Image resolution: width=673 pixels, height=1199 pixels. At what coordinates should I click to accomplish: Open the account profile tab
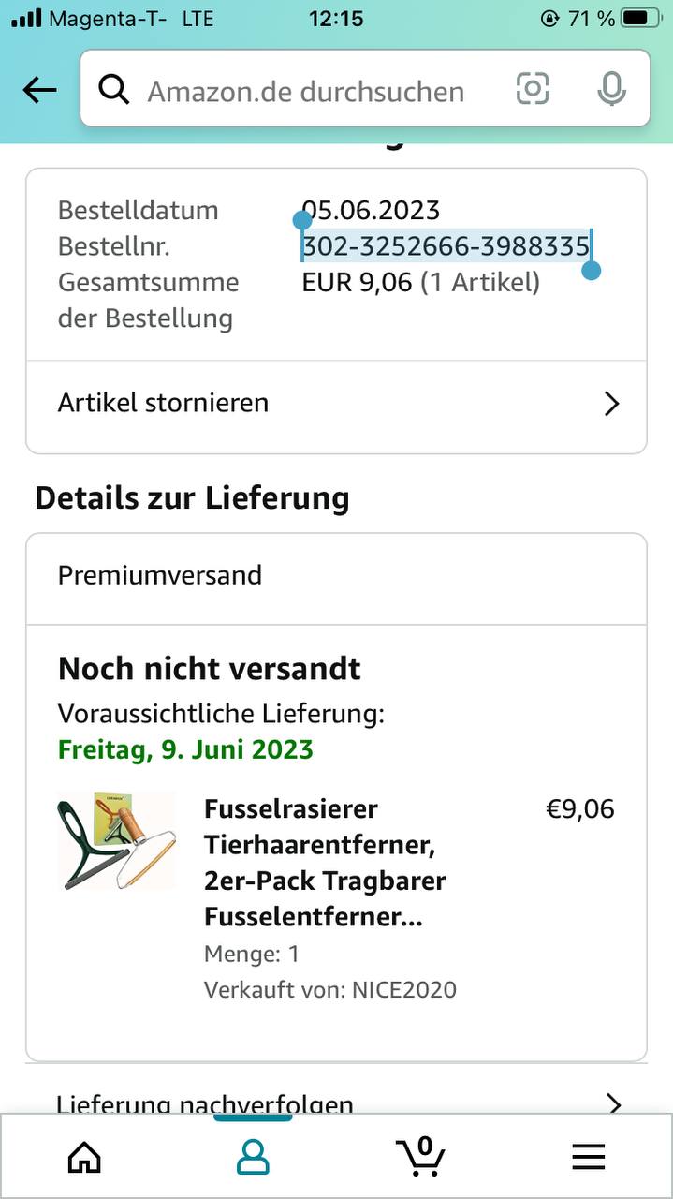253,1157
